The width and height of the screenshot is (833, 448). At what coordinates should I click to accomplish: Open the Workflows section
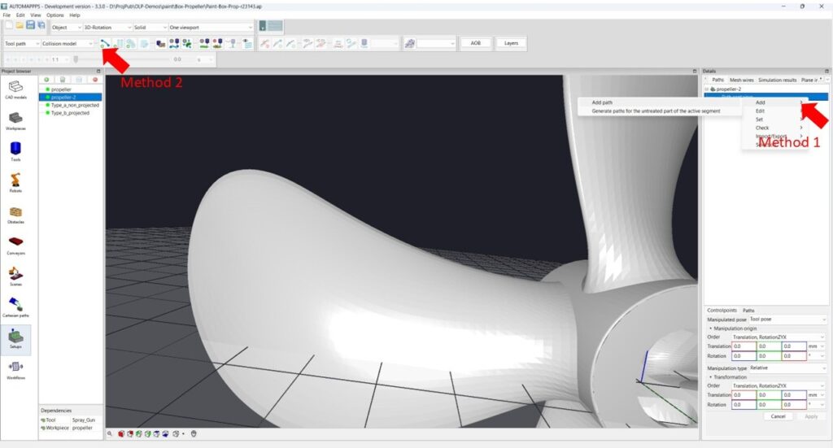click(16, 370)
